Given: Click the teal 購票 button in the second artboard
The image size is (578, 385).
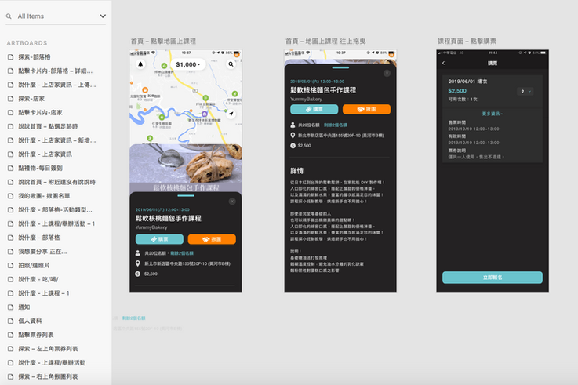Looking at the screenshot, I should (x=314, y=110).
